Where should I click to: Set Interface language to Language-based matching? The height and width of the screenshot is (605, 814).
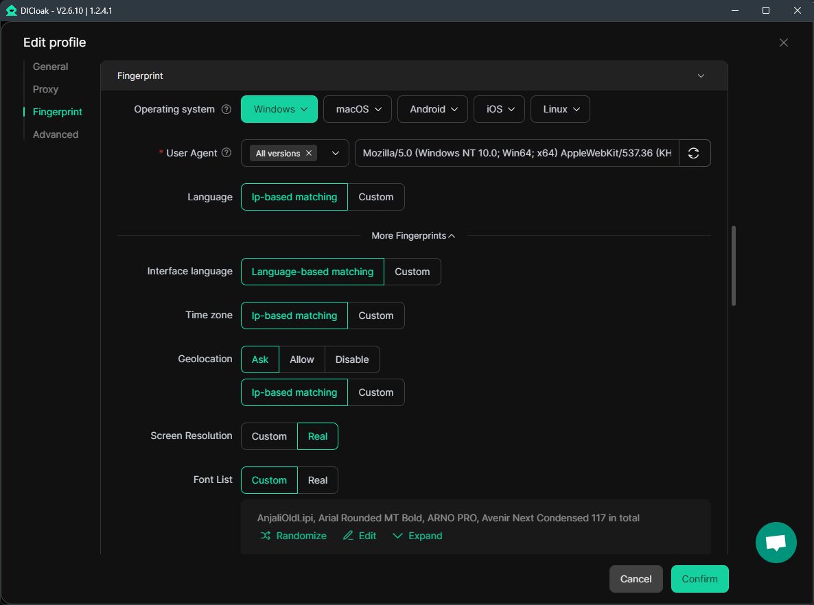(x=312, y=272)
